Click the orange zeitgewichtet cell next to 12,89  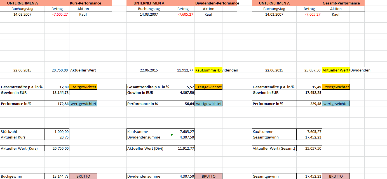[83, 87]
